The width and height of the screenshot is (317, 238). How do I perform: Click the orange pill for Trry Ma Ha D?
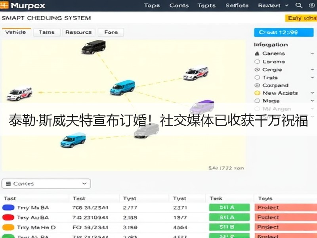pyautogui.click(x=8, y=227)
